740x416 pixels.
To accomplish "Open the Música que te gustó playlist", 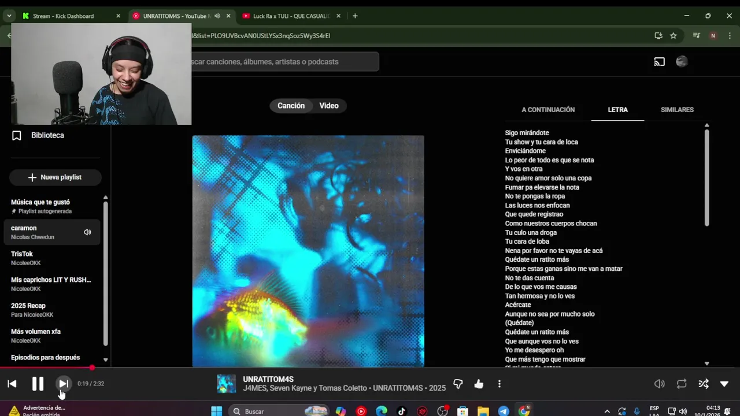I will (x=53, y=206).
